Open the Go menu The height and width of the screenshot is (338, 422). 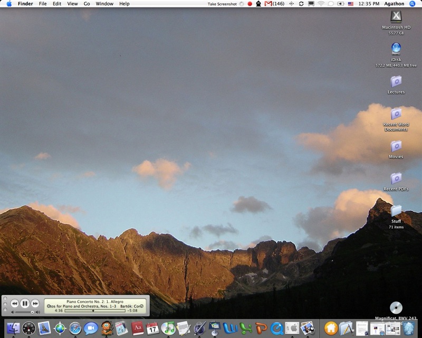[x=87, y=4]
